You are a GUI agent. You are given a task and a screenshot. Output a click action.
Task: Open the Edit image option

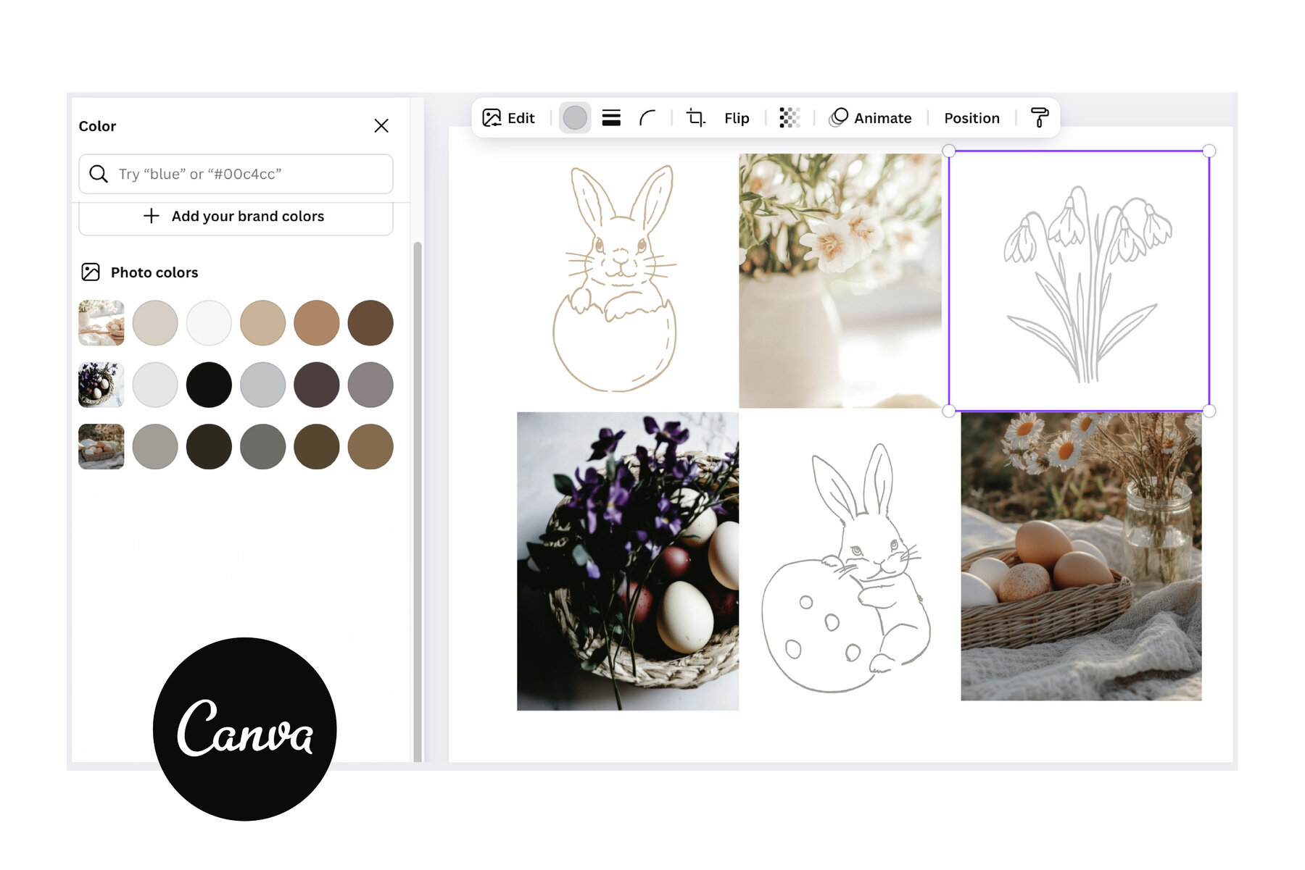[509, 118]
